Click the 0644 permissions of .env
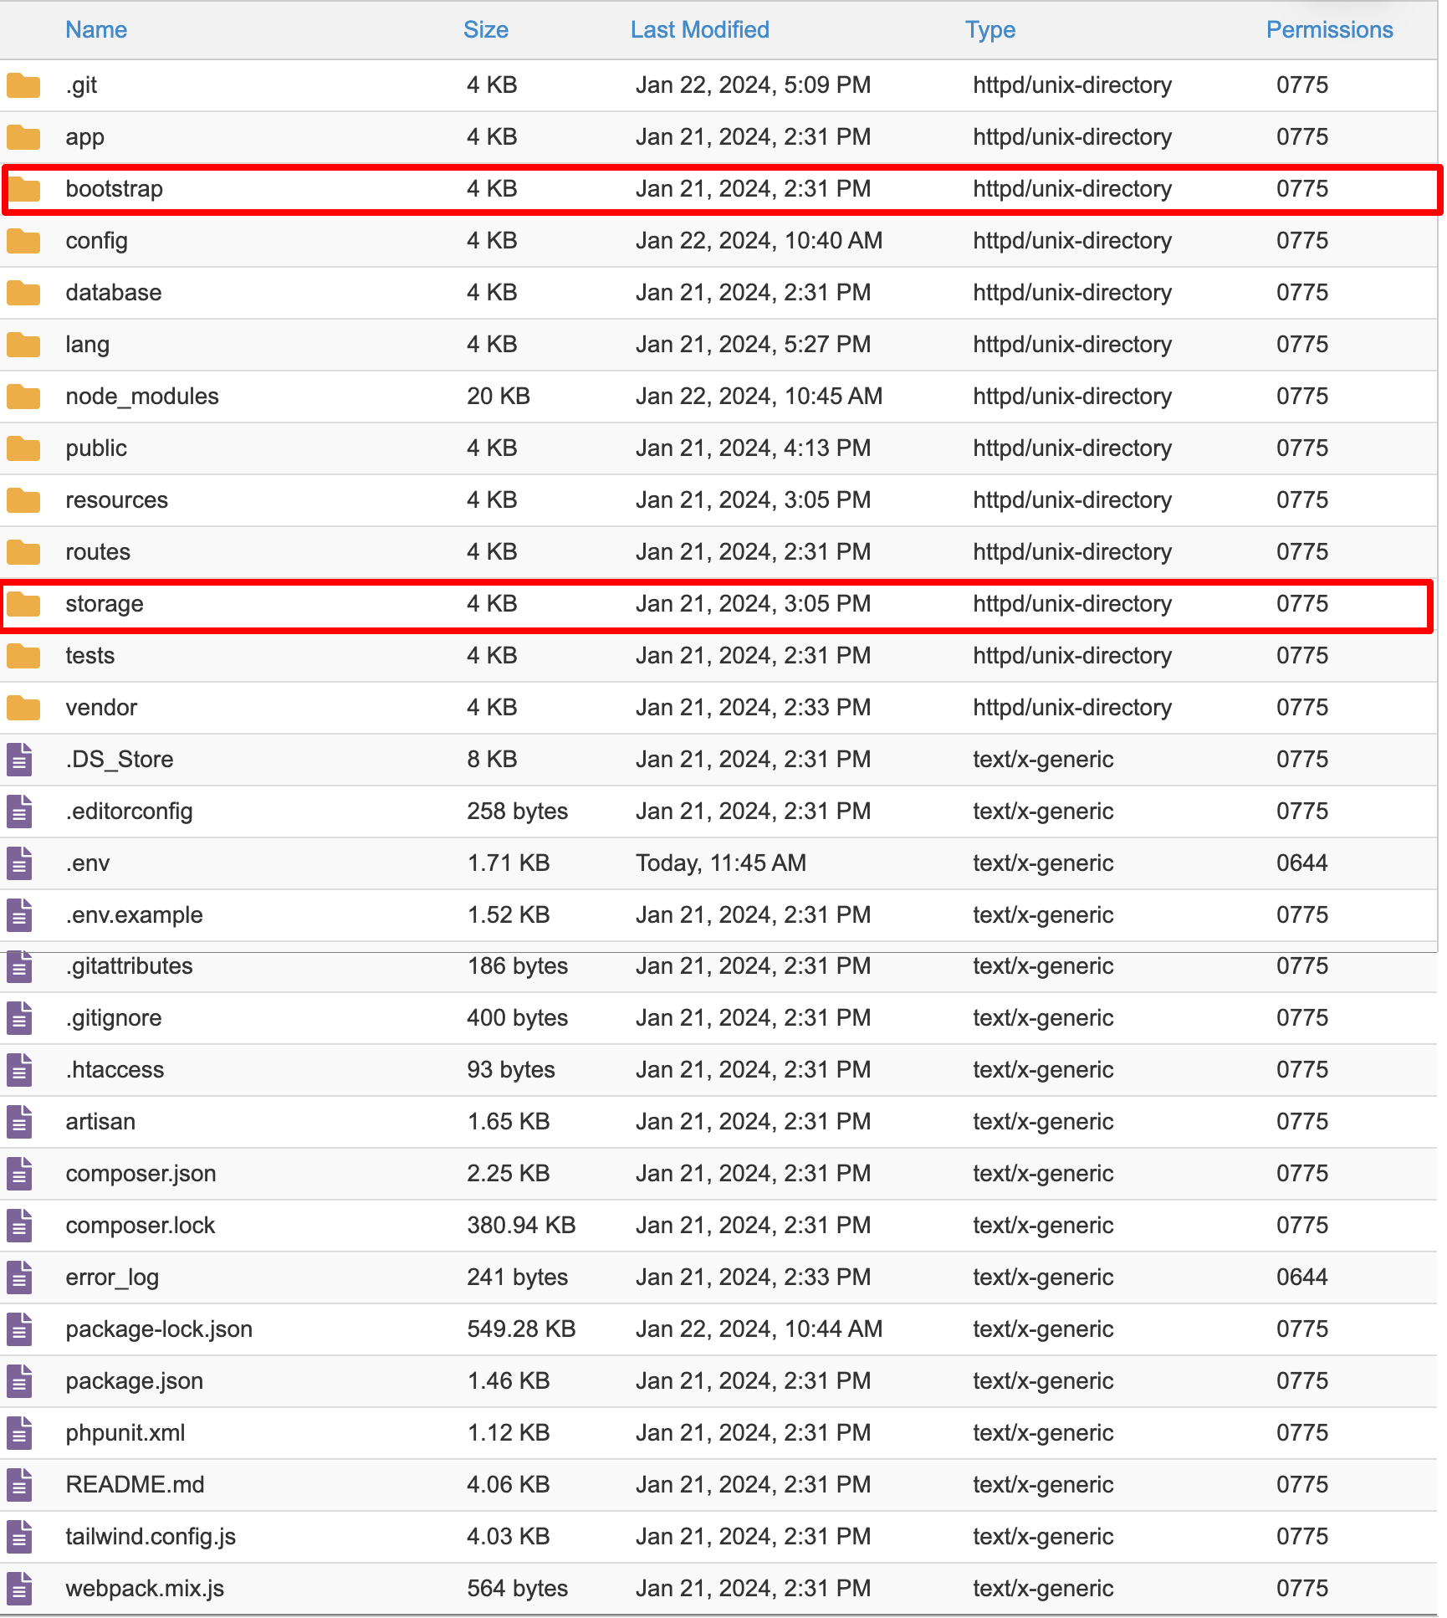This screenshot has width=1447, height=1618. pos(1301,863)
